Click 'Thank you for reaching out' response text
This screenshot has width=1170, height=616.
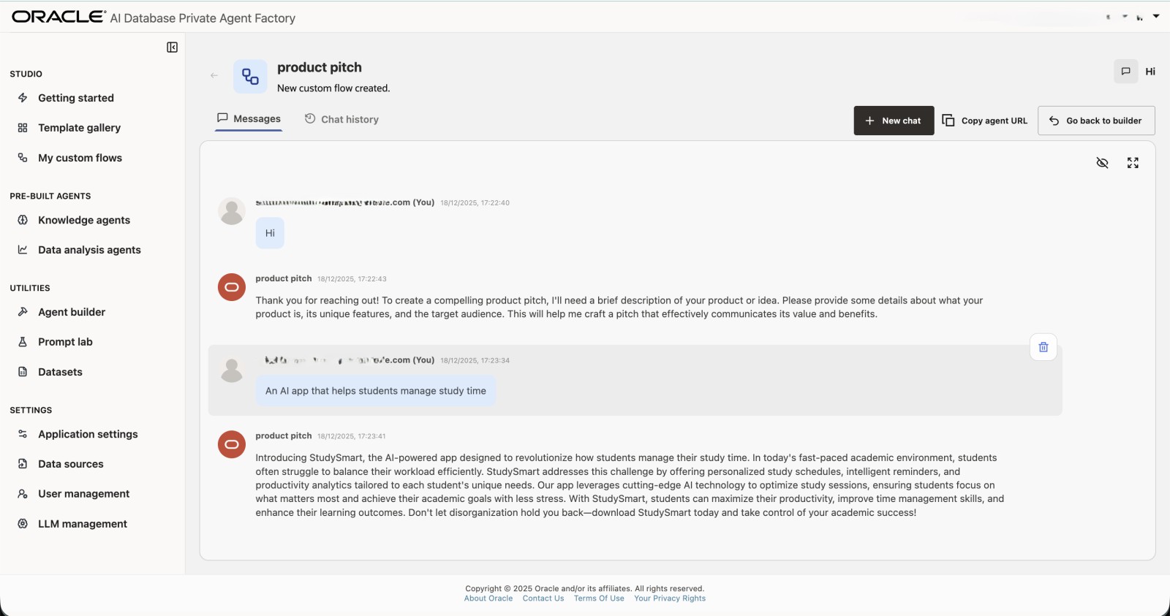[619, 307]
